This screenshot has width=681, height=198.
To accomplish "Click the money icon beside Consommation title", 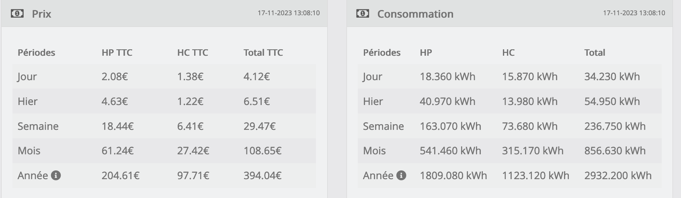I will coord(362,14).
